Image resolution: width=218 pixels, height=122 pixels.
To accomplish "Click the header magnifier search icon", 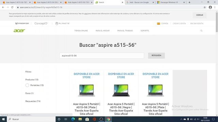I will click(201, 30).
